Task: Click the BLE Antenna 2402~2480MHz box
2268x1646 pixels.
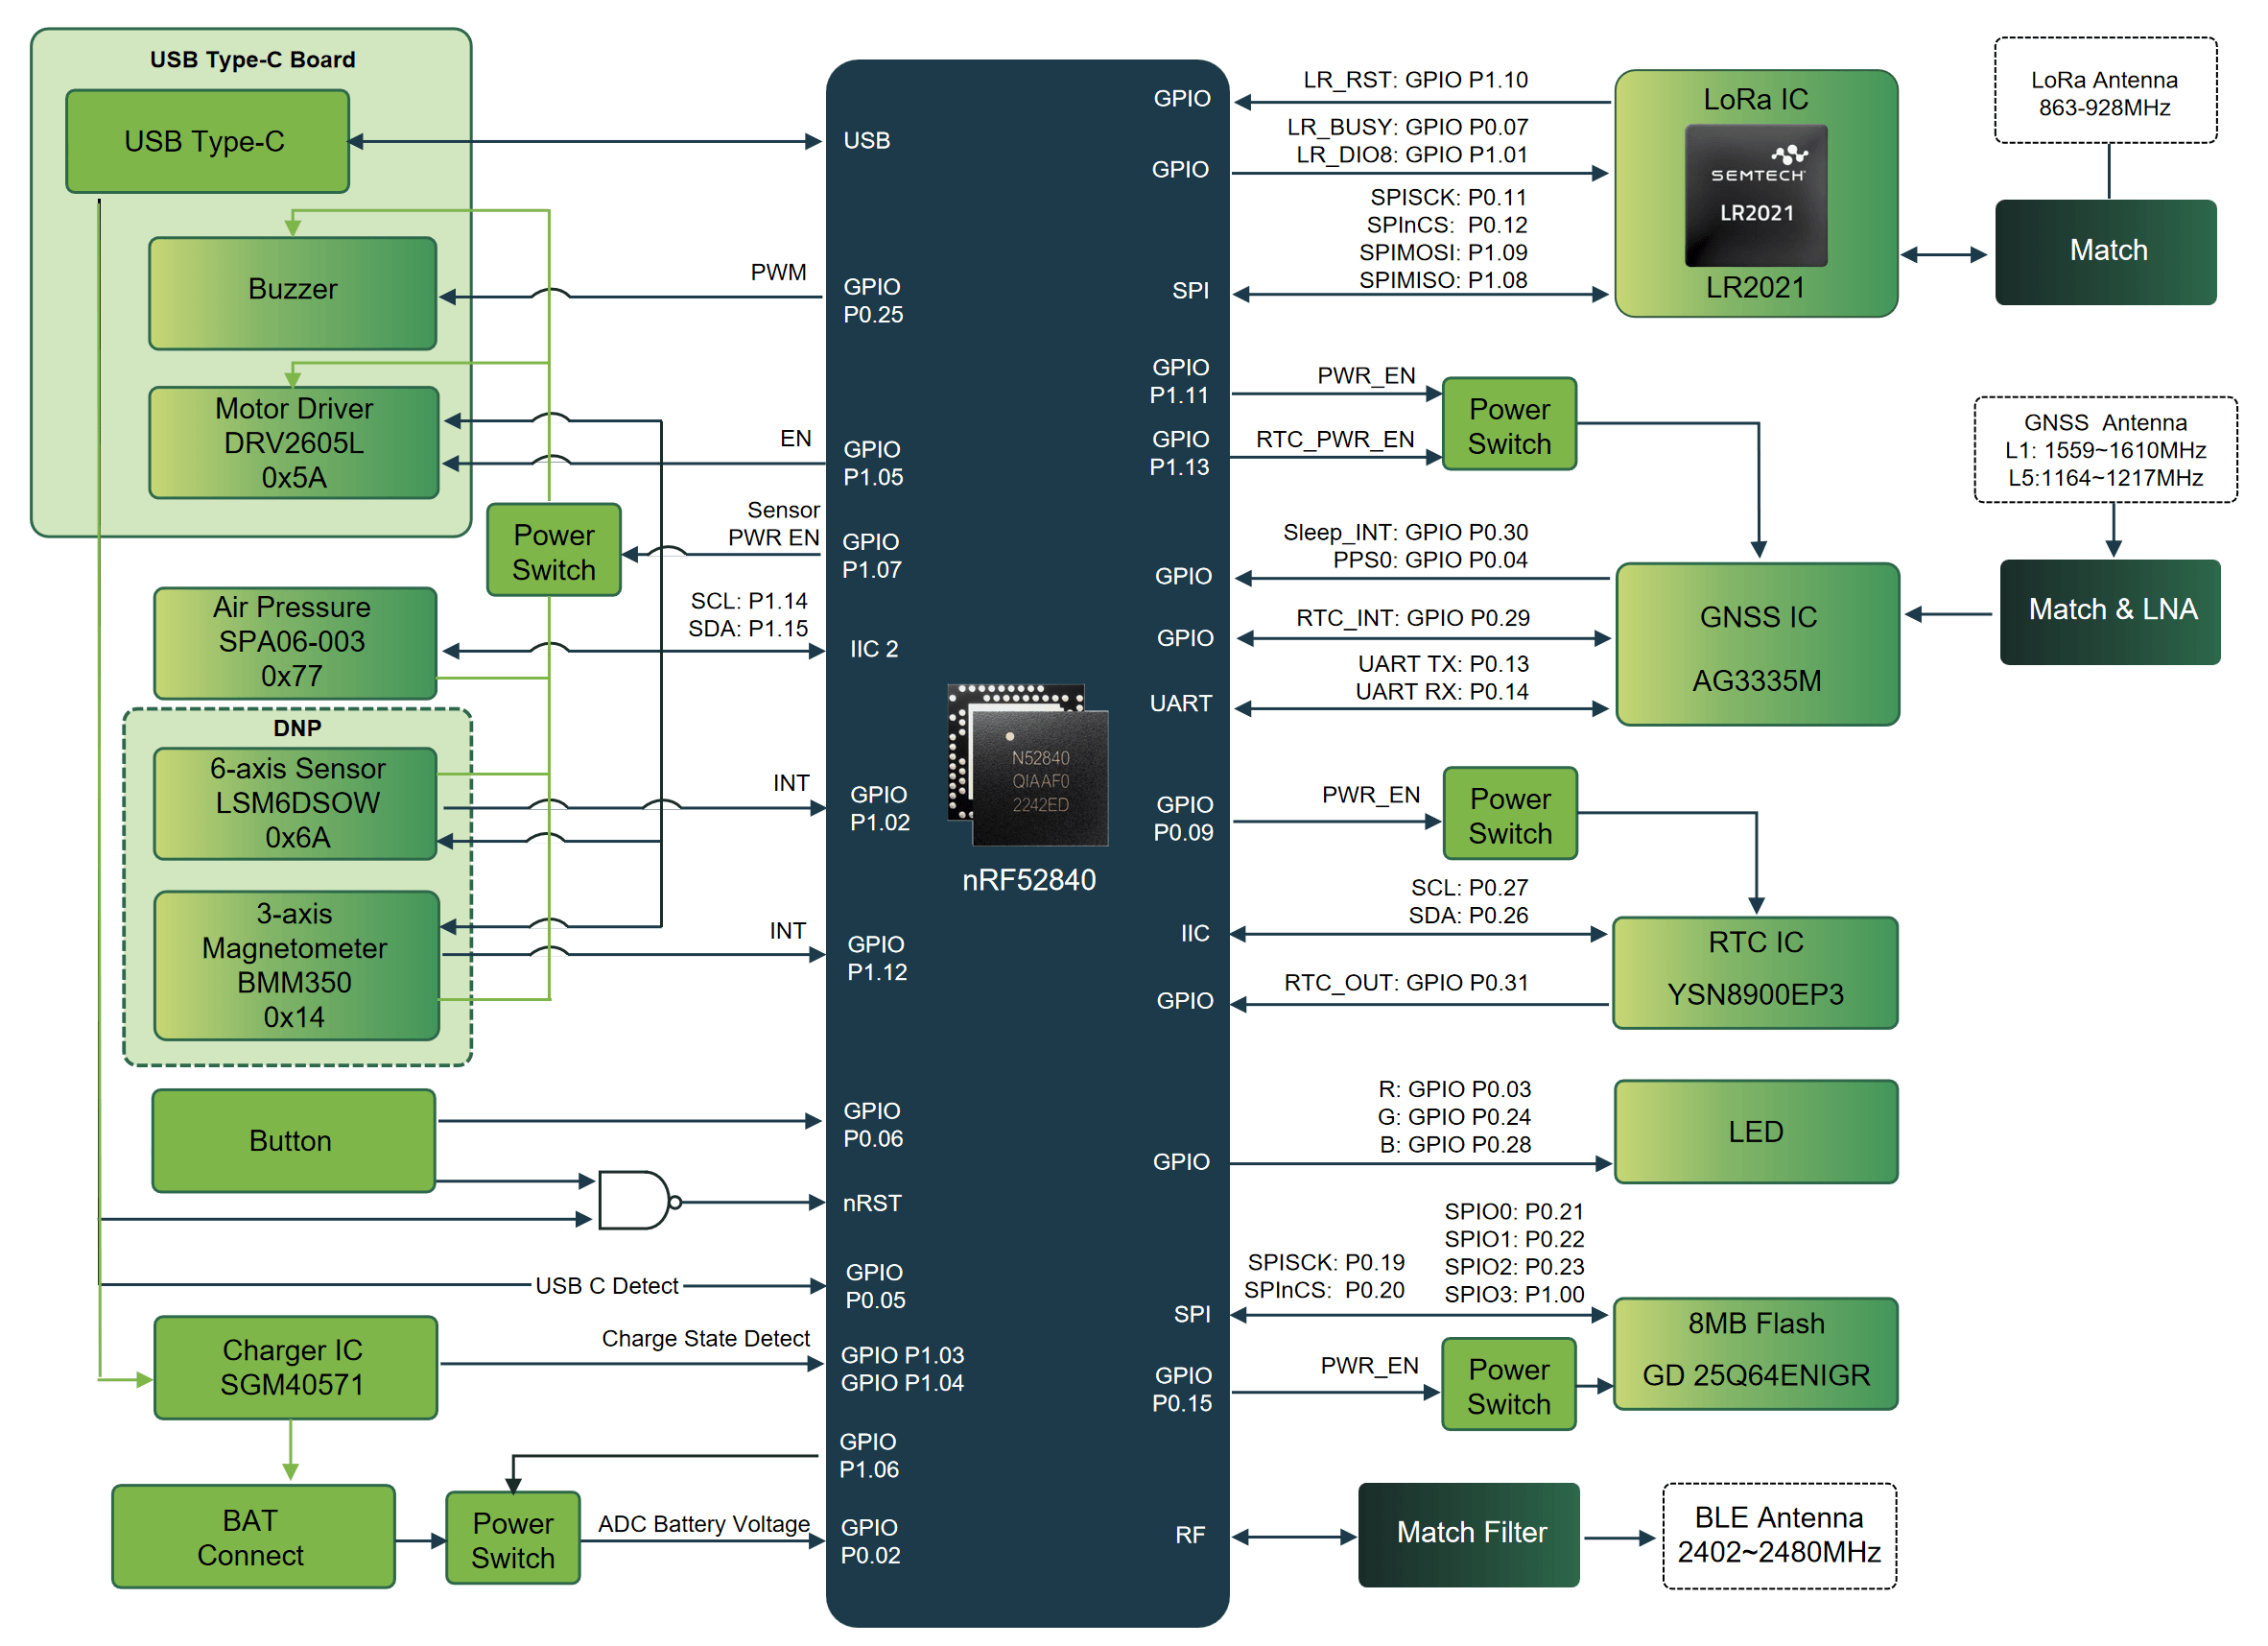Action: 1779,1536
